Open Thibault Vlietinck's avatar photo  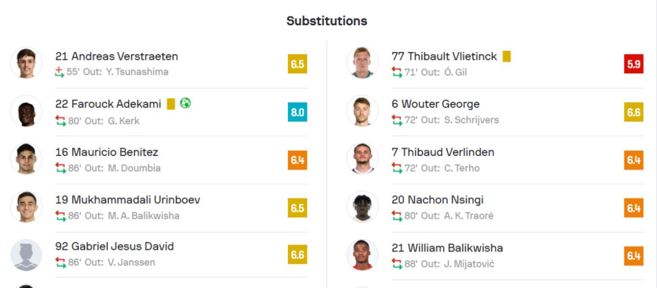coord(362,63)
